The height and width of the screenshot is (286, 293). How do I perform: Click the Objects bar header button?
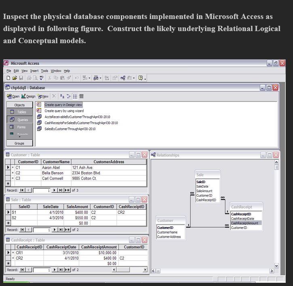[x=20, y=105]
